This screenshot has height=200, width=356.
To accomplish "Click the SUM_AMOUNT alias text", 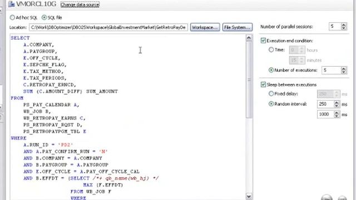I will tap(102, 91).
